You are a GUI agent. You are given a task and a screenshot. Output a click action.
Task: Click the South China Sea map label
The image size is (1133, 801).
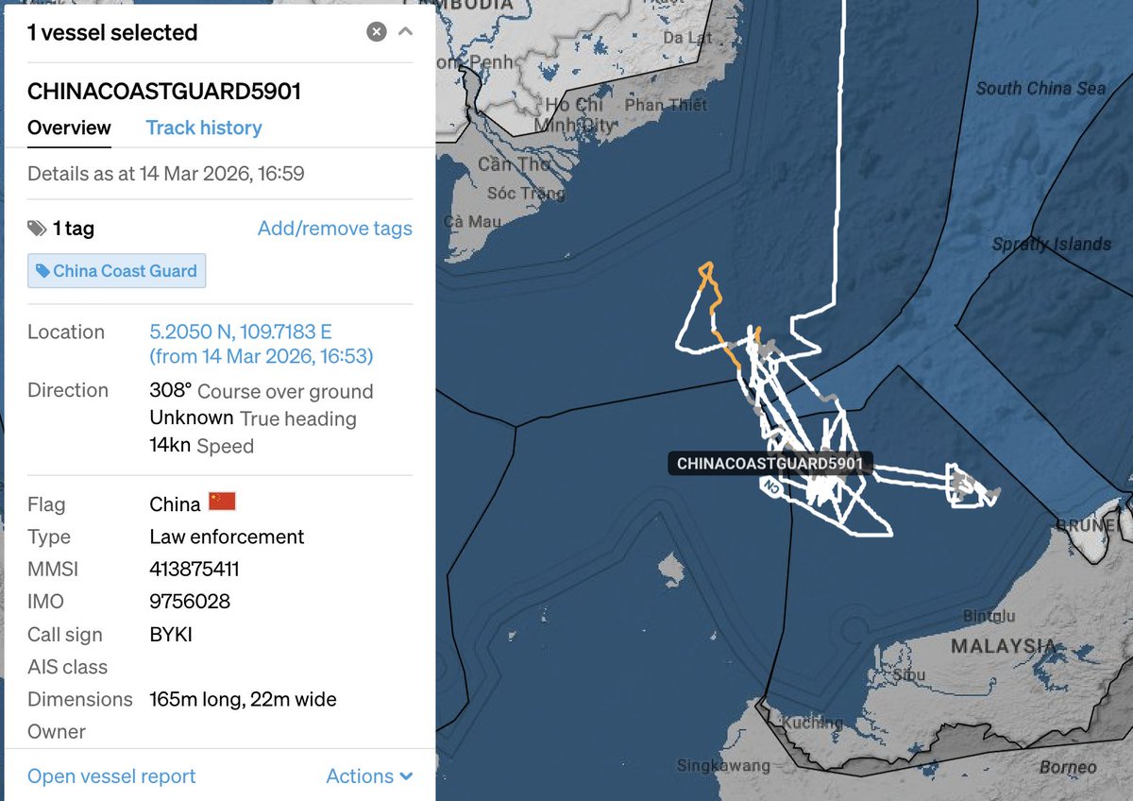[1040, 89]
